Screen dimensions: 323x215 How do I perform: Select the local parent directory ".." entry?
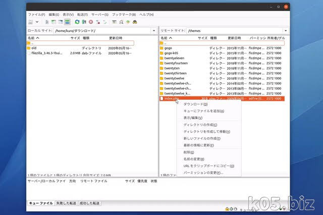coord(80,43)
